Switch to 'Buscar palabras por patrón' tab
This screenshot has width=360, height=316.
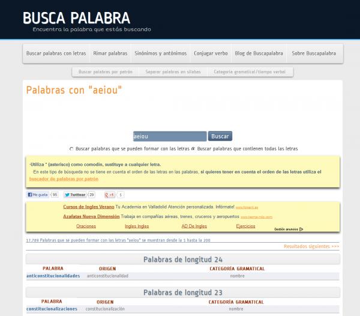click(106, 72)
